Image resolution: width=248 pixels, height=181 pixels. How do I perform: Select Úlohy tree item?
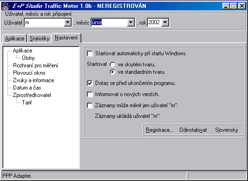click(28, 58)
